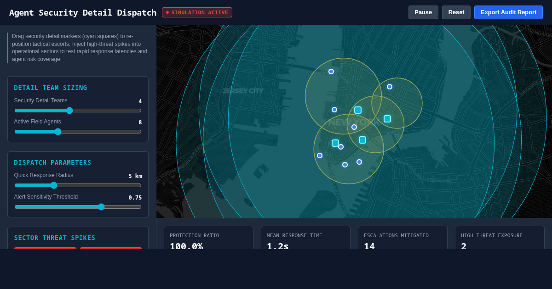Select the easternmost cyan security detail marker

387,119
